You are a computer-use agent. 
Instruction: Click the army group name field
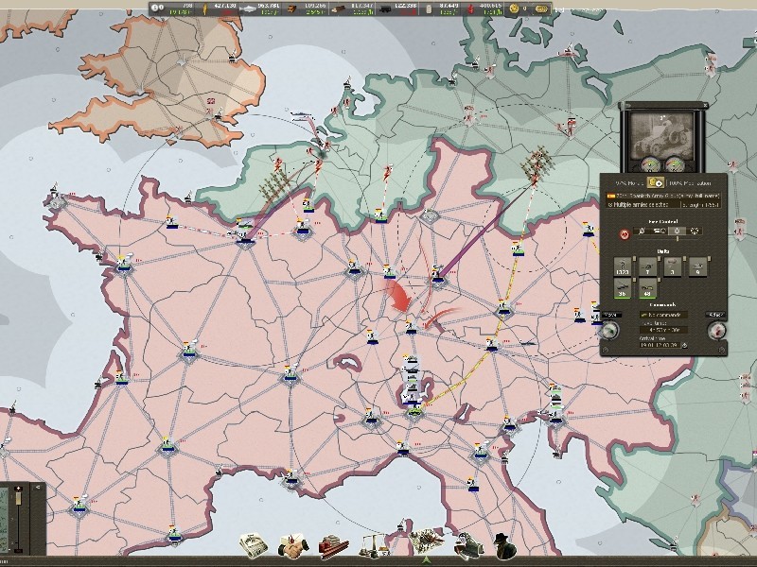coord(663,197)
